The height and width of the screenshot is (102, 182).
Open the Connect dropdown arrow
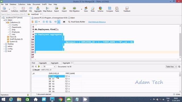[9, 9]
